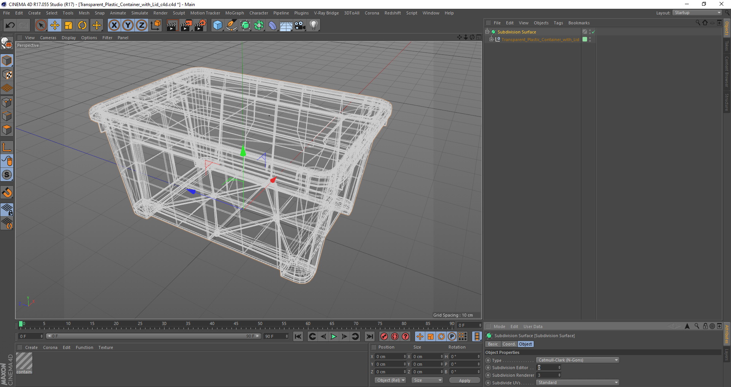Add a Camera object
The width and height of the screenshot is (731, 387).
tap(300, 25)
